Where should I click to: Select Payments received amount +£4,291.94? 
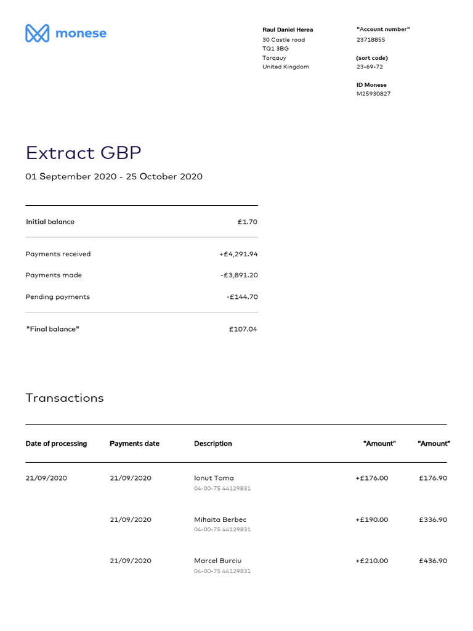click(x=238, y=254)
